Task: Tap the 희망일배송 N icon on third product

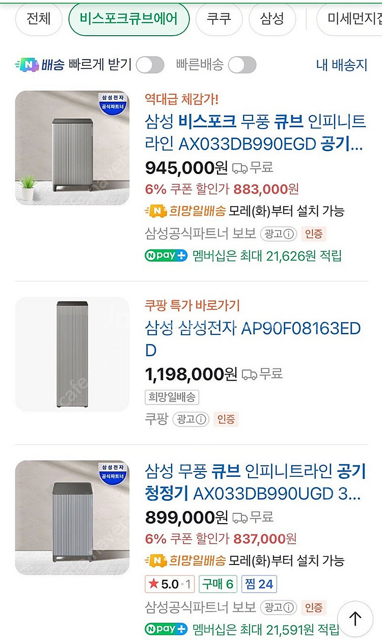Action: point(156,561)
